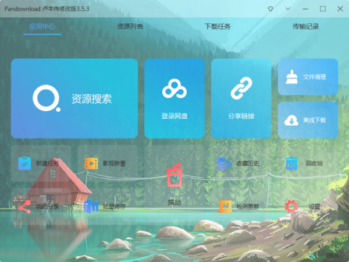Image resolution: width=349 pixels, height=262 pixels.
Task: Select the 登录网盘 label
Action: tap(174, 116)
